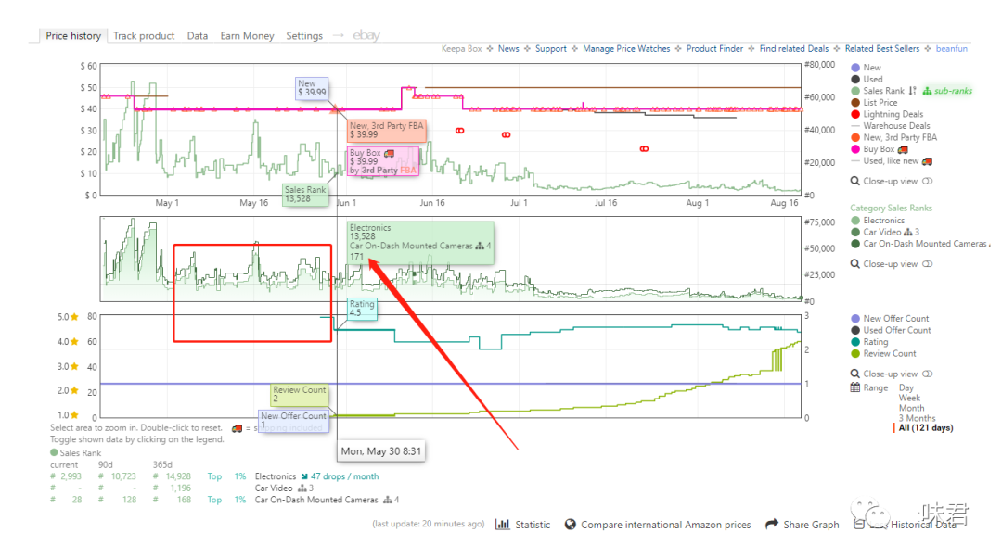Click the beanfun account link
This screenshot has height=558, width=1002.
[952, 48]
